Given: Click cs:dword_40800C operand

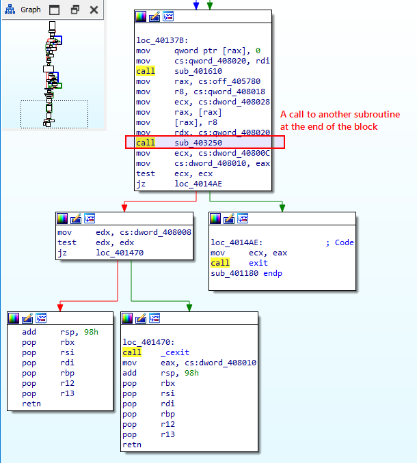Looking at the screenshot, I should click(234, 153).
